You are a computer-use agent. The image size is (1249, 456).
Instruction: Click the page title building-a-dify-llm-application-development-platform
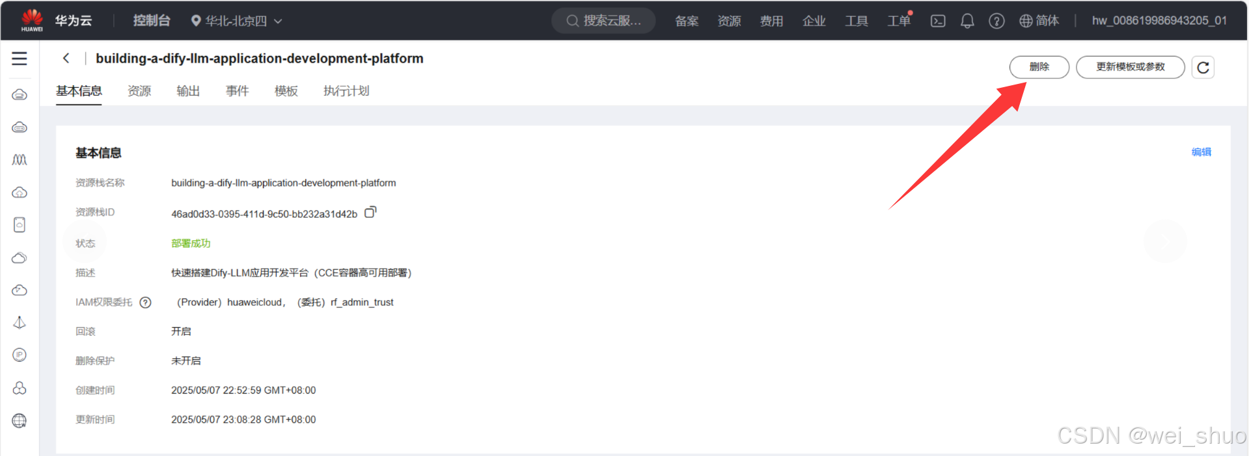pyautogui.click(x=260, y=59)
